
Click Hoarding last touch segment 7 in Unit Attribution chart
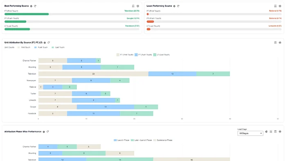coord(117,67)
